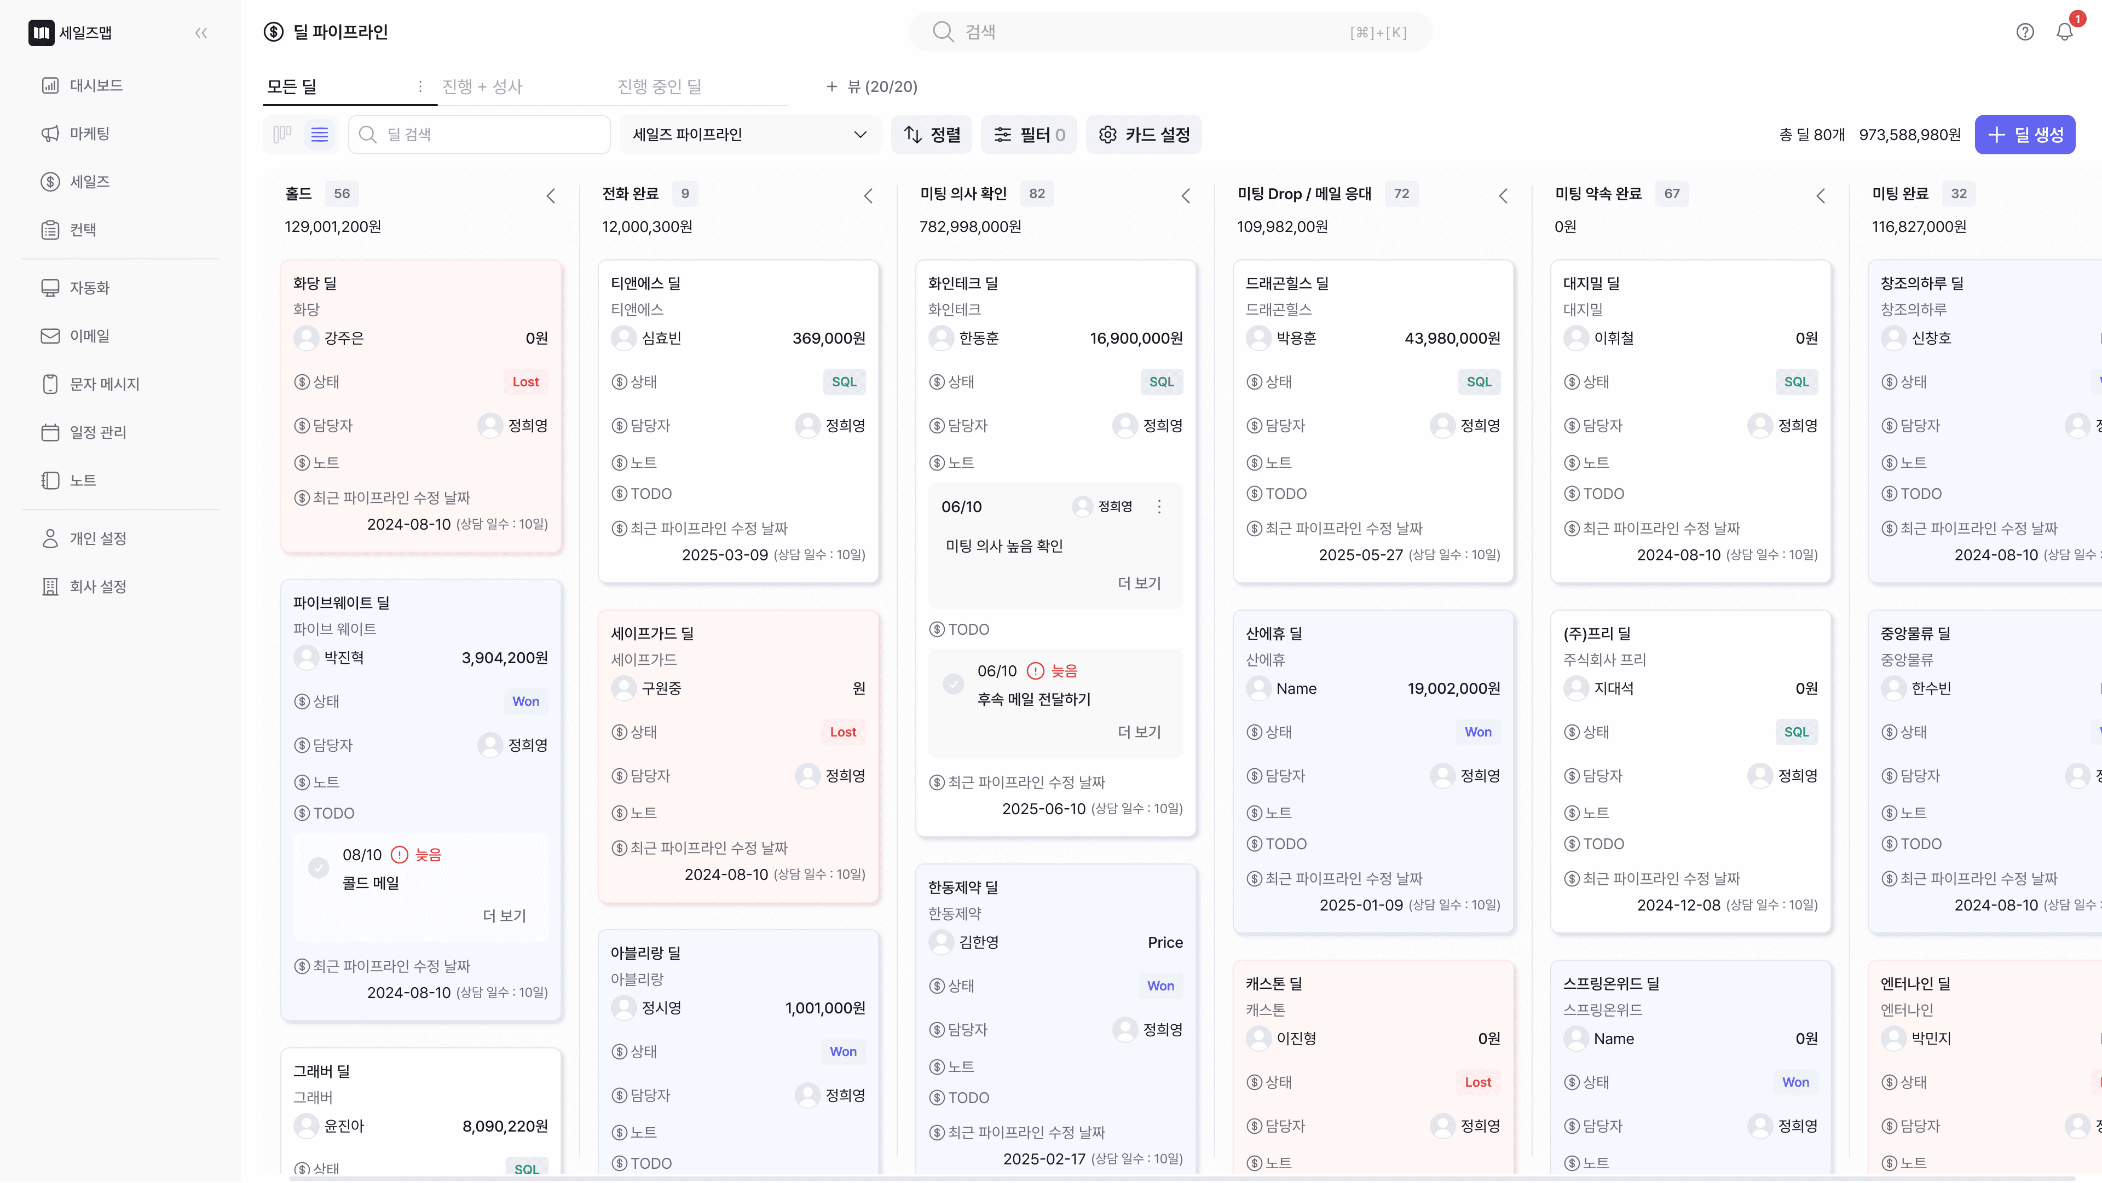Collapse the sidebar with double-chevron icon
Screen dimensions: 2102x1183
(201, 33)
